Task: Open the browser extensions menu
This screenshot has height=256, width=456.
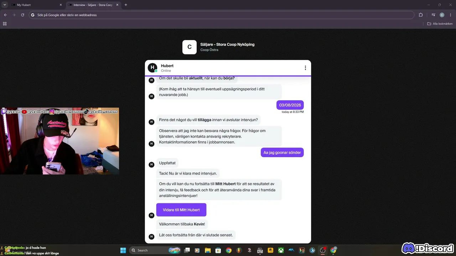Action: click(421, 15)
